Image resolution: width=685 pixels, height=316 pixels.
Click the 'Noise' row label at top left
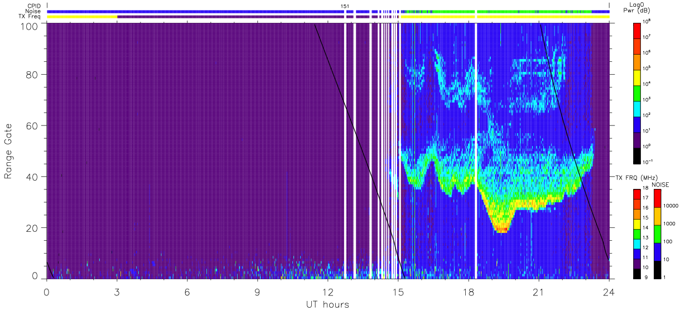point(34,11)
